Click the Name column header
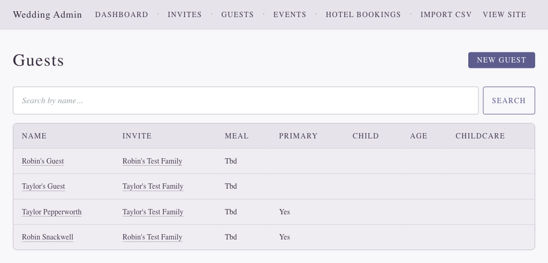This screenshot has height=263, width=548. pyautogui.click(x=34, y=136)
